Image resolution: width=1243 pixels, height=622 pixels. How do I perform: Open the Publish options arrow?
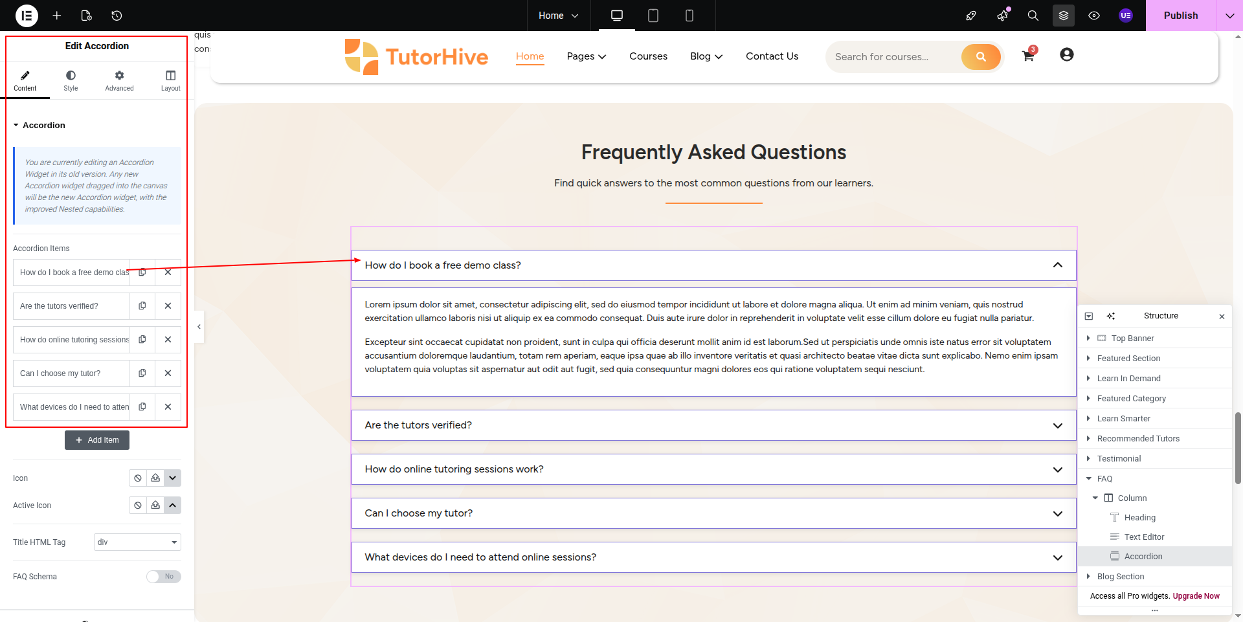point(1229,16)
